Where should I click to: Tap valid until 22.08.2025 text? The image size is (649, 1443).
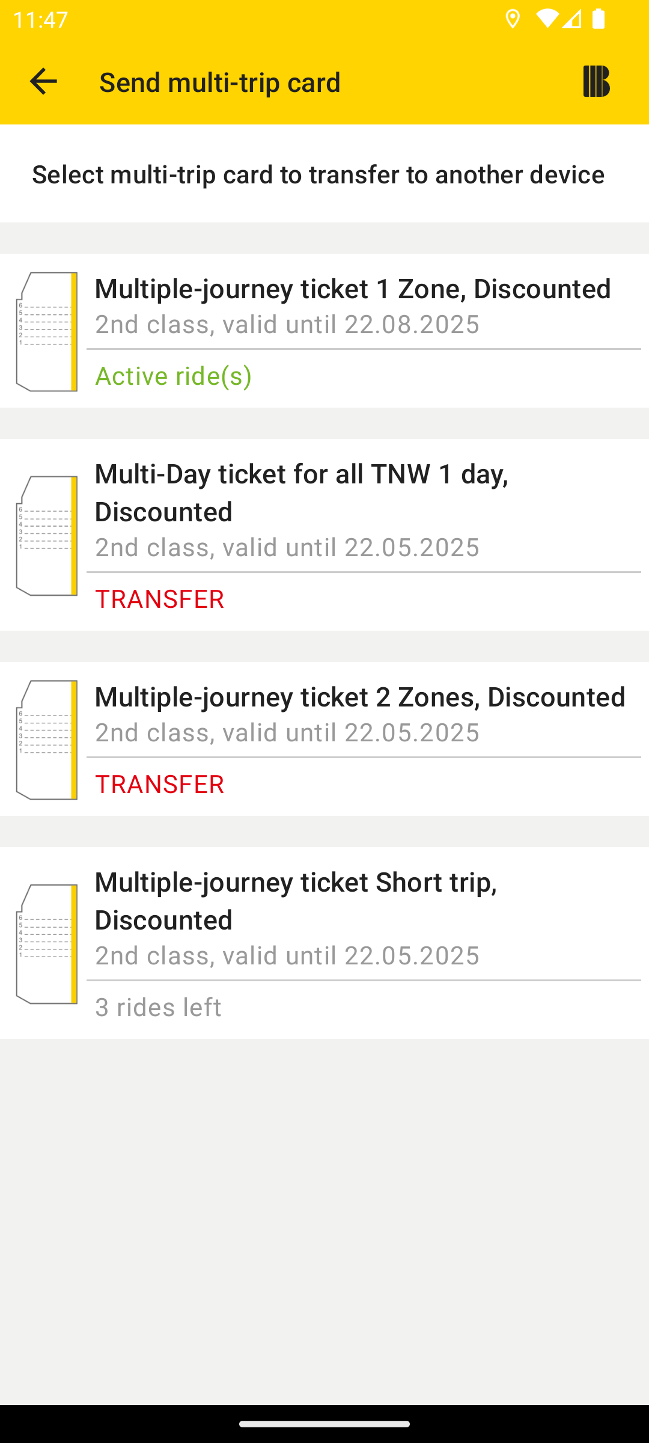pyautogui.click(x=351, y=324)
